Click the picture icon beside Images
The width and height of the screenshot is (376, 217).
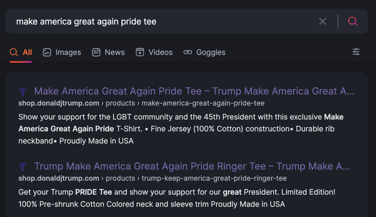(x=47, y=52)
